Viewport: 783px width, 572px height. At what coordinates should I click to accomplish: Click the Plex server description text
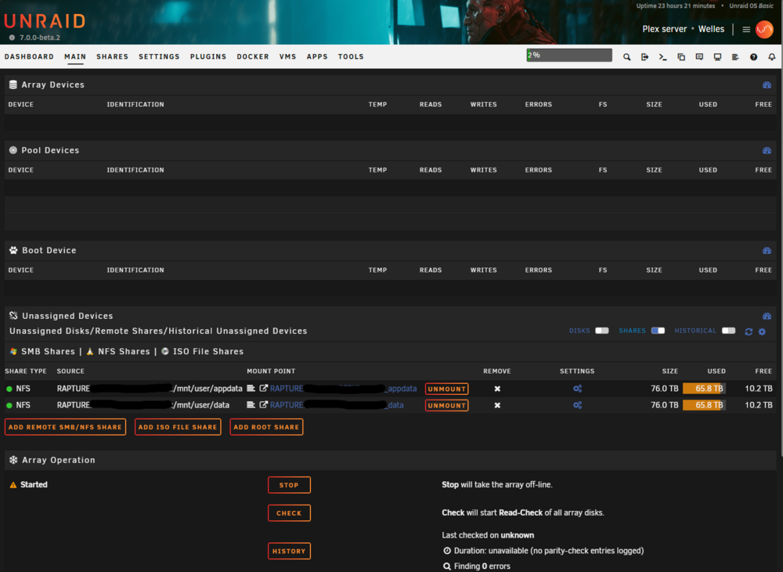665,29
